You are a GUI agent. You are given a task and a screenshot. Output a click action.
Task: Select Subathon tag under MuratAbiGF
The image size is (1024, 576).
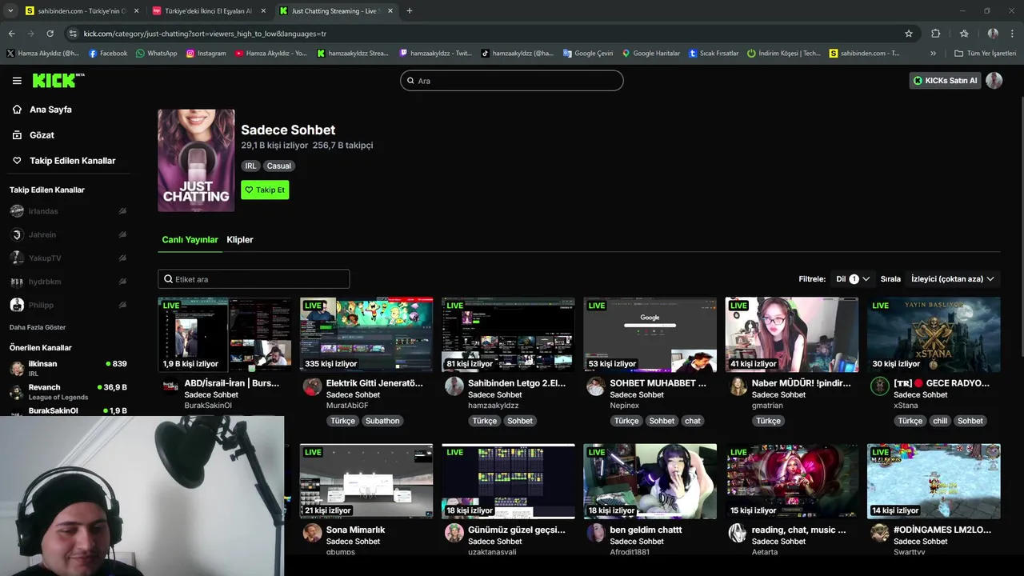point(382,421)
